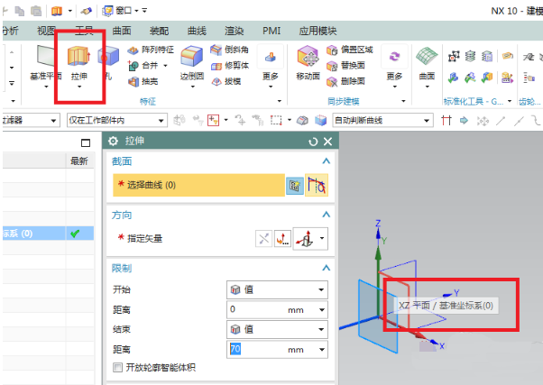Screen dimensions: 543x385
Task: Open the 开始 value type dropdown
Action: (x=278, y=289)
